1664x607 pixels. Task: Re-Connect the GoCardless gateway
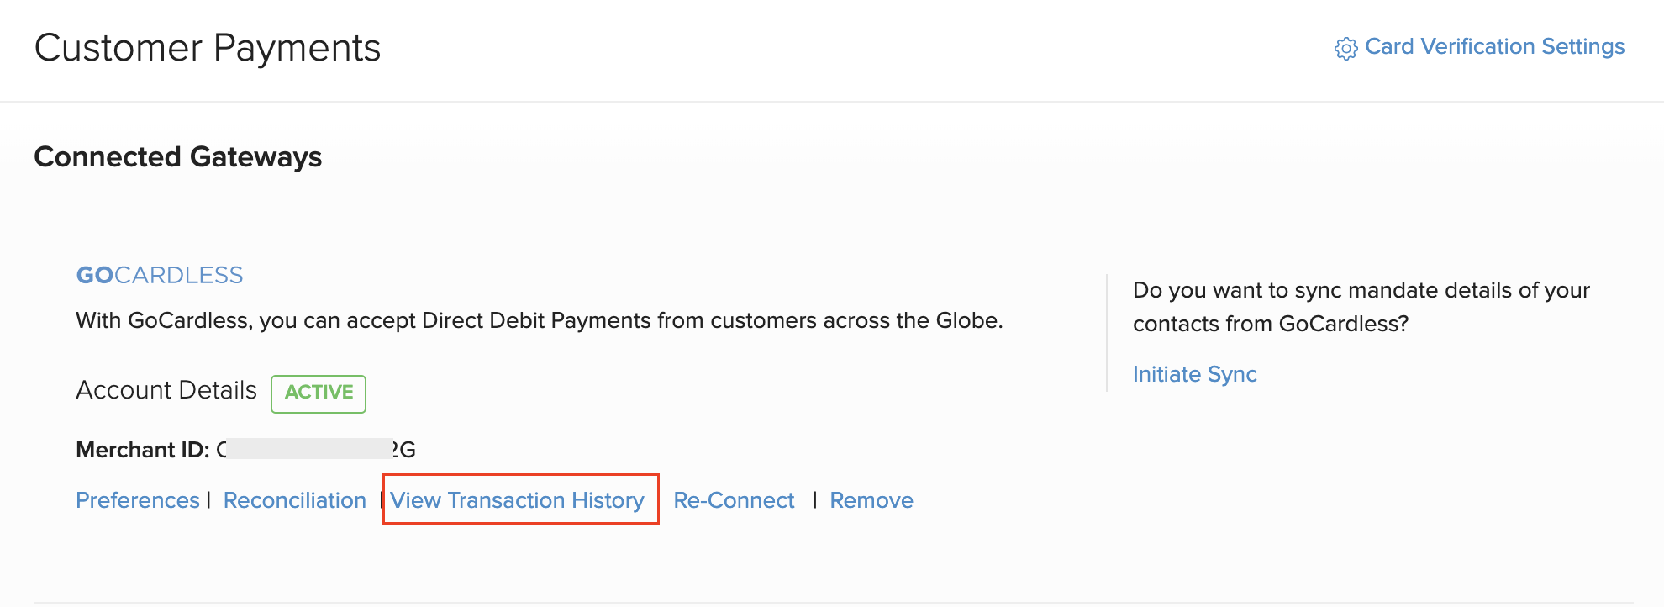(733, 499)
